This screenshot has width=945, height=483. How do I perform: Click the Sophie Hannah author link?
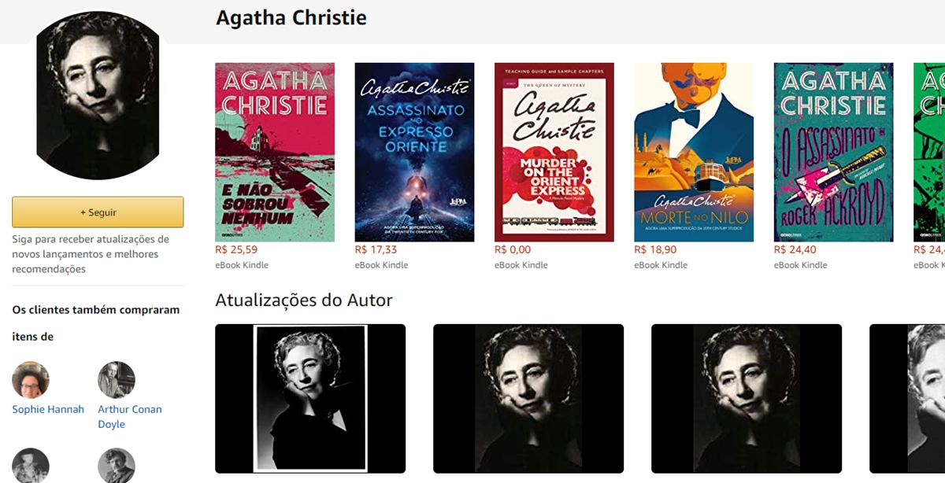coord(48,409)
